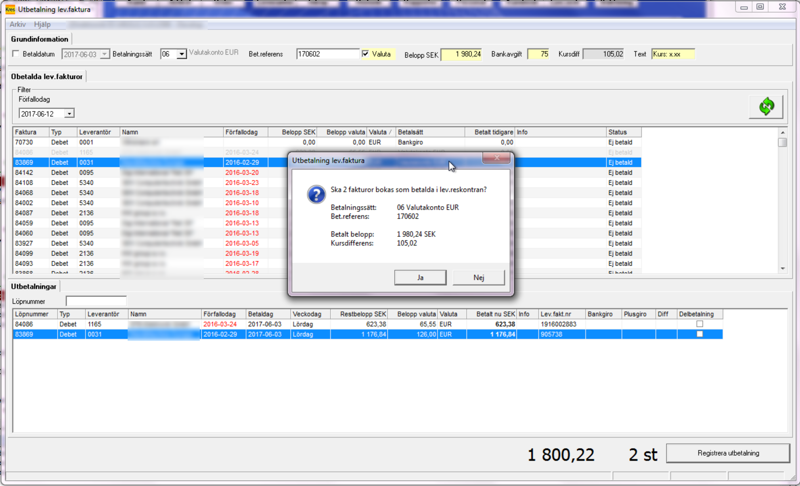
Task: Sort by the Leverantör column in invoice list
Action: [98, 132]
